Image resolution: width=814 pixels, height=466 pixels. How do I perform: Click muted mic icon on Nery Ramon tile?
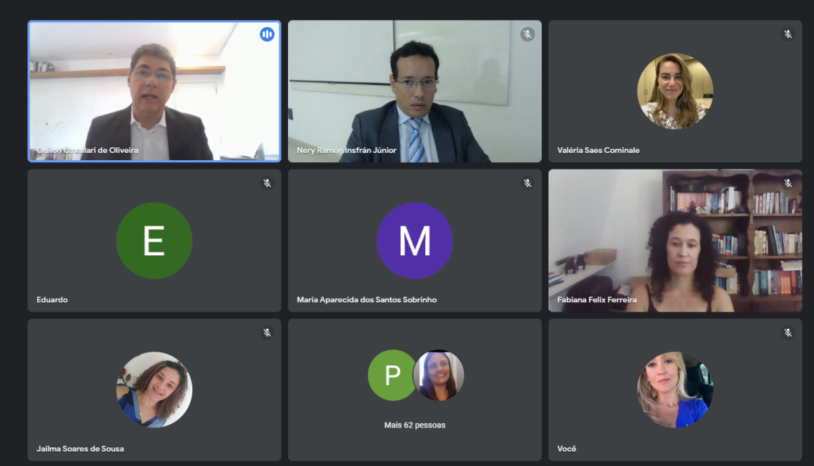coord(527,34)
